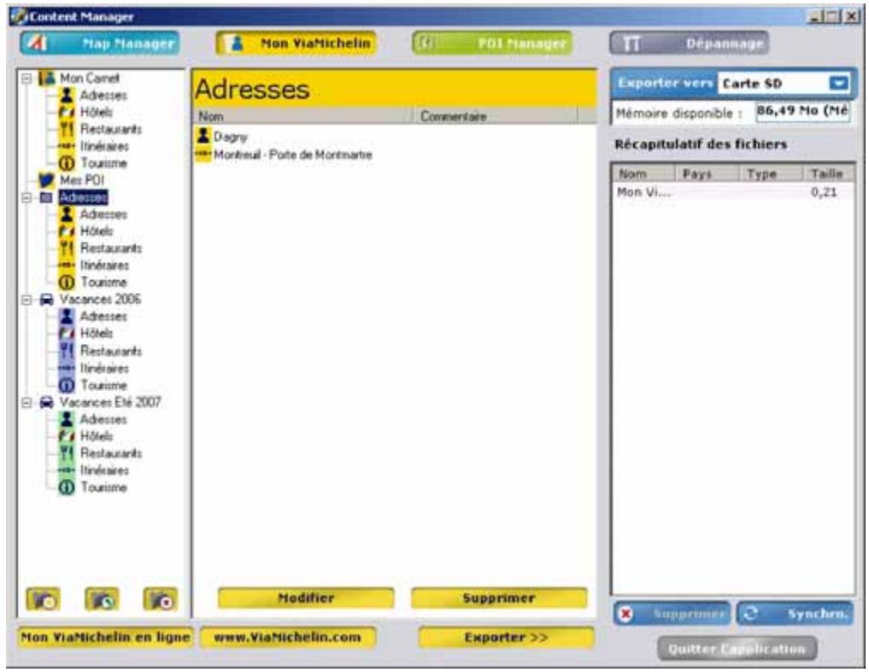Screen dimensions: 869x672
Task: Select Adresses icon under Vacances 2006
Action: click(x=67, y=317)
